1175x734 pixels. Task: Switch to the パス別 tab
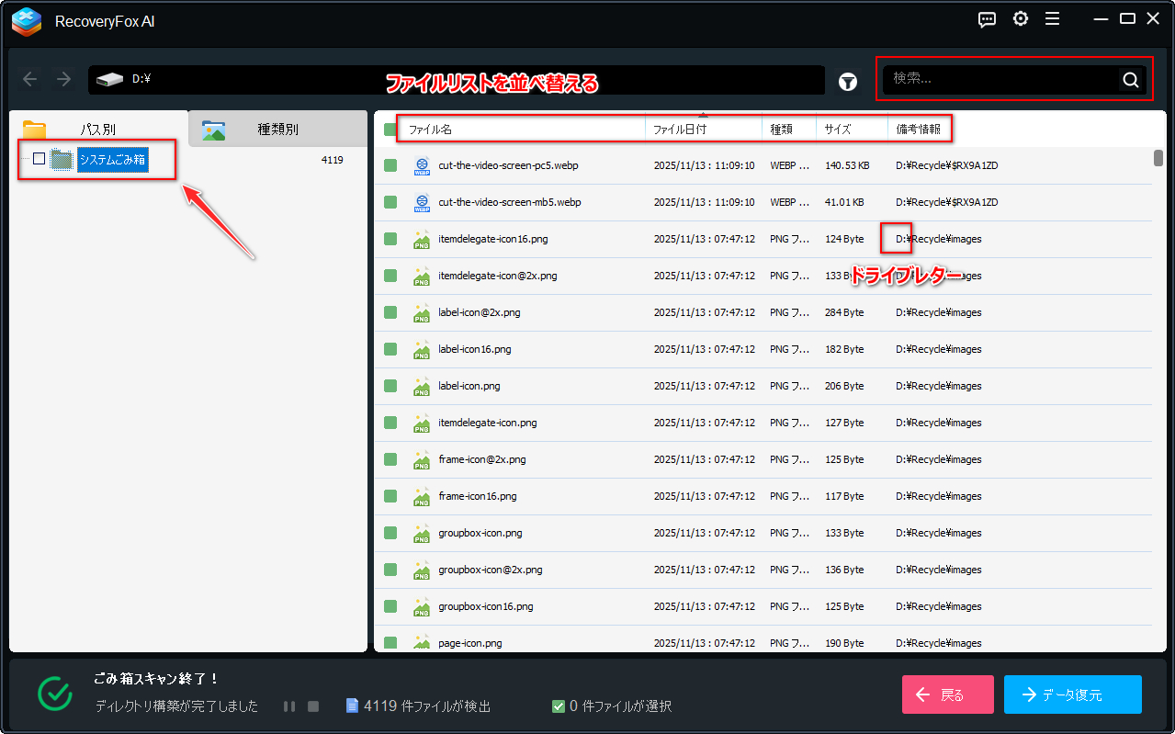98,130
